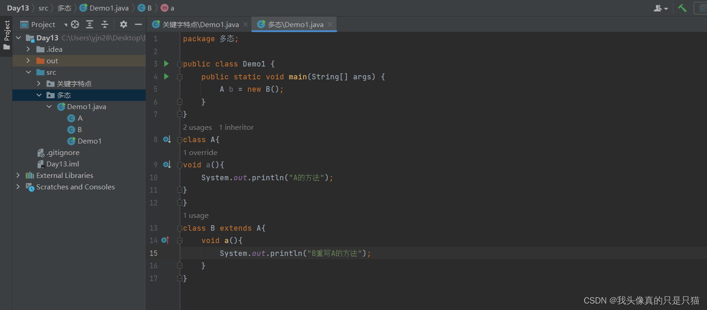This screenshot has width=707, height=310.
Task: Close the 关键字特点\Demo1.java tab
Action: (x=245, y=24)
